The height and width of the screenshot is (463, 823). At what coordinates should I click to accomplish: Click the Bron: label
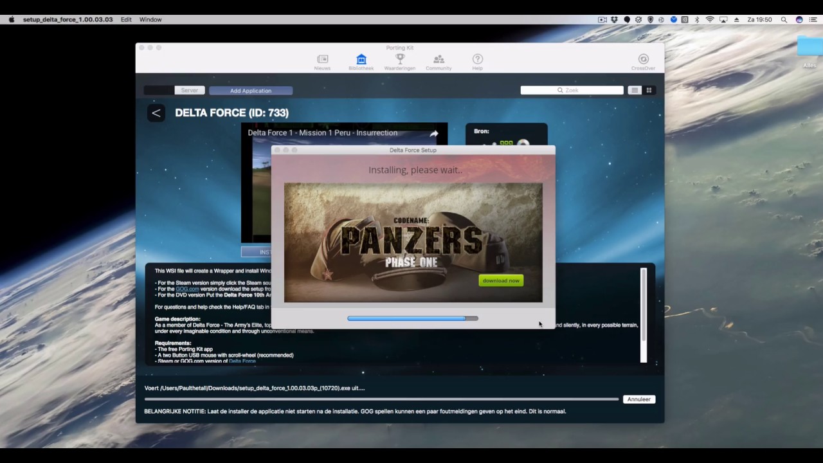coord(482,131)
